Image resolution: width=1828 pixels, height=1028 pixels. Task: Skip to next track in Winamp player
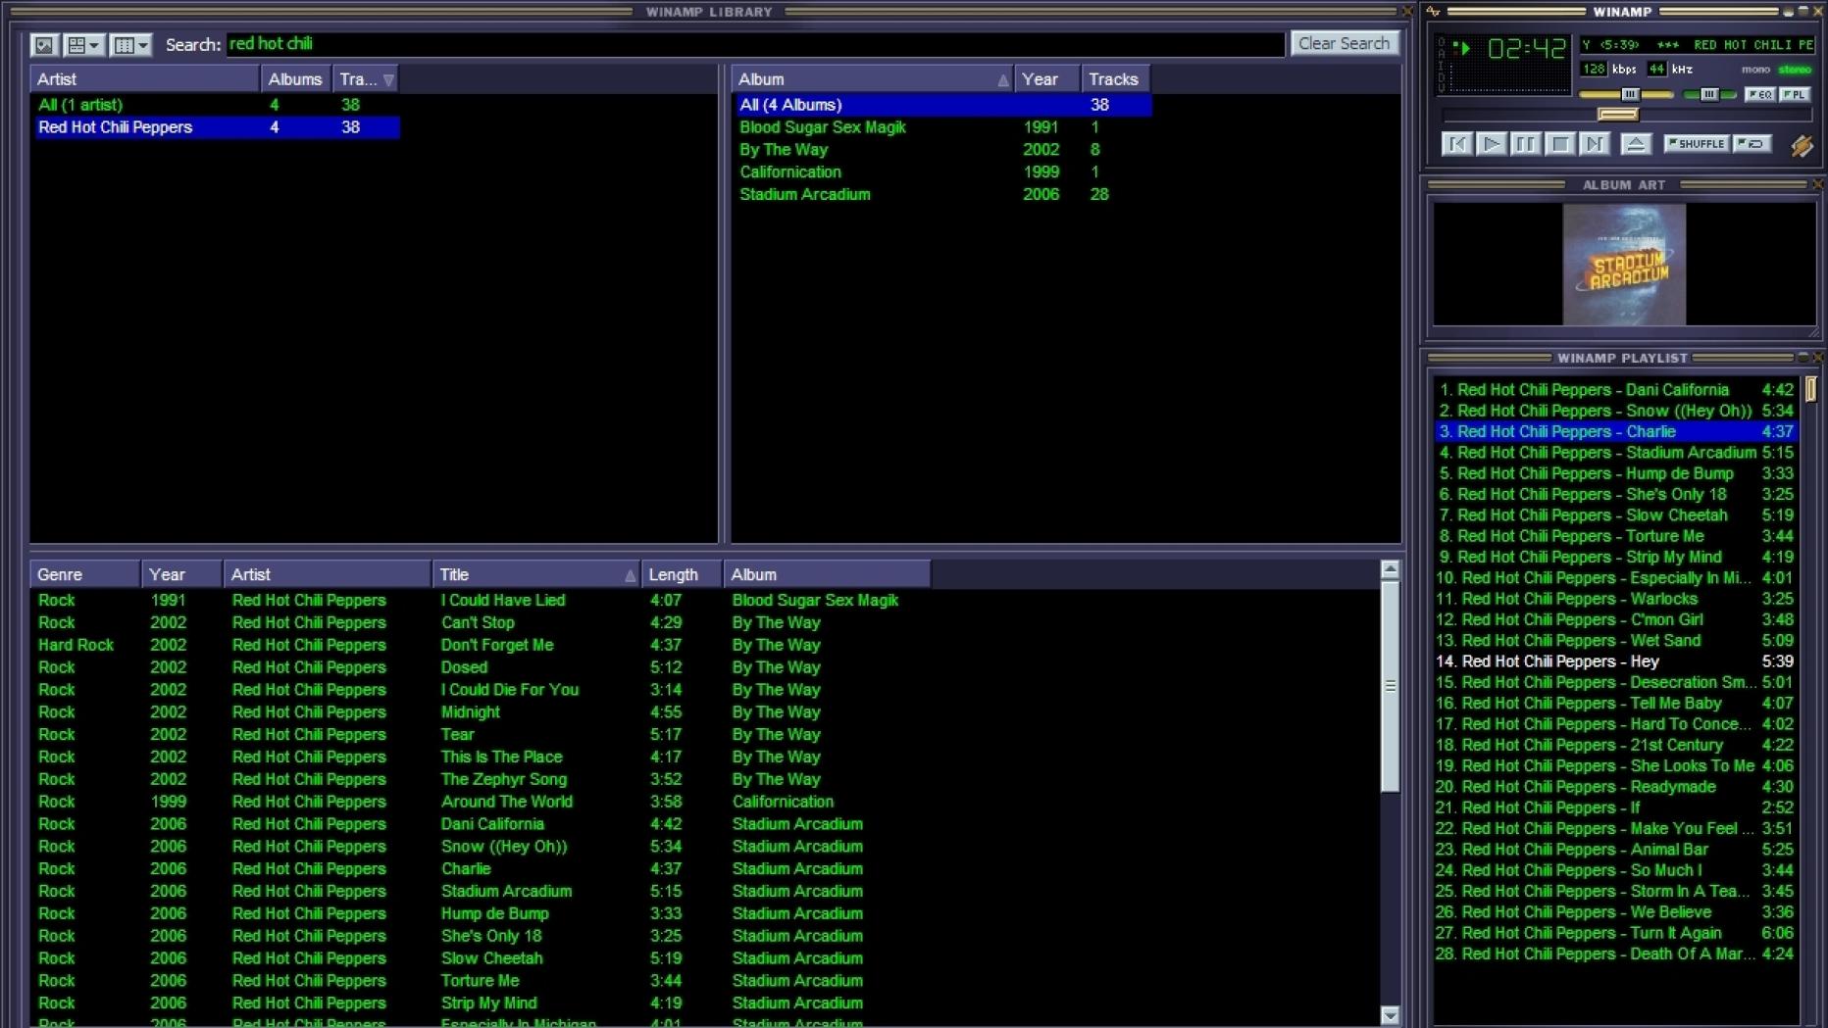pyautogui.click(x=1595, y=143)
